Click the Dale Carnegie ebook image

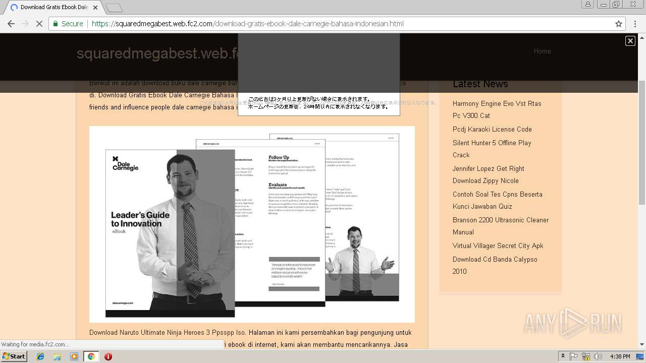(252, 224)
